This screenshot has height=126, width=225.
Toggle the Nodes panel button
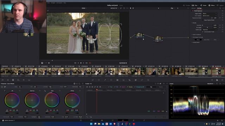pos(203,5)
